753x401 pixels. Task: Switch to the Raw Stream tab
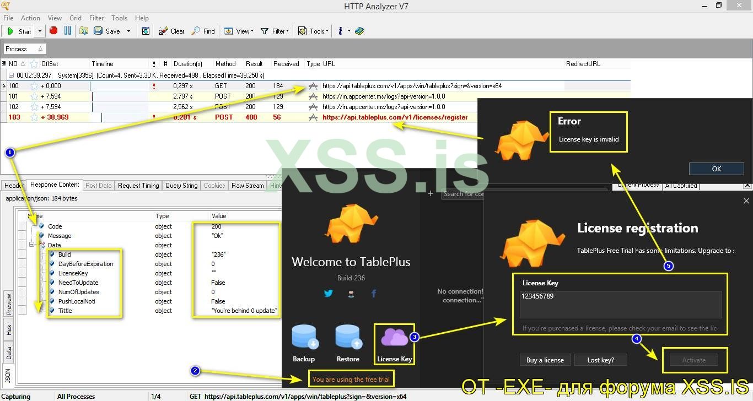(x=248, y=186)
